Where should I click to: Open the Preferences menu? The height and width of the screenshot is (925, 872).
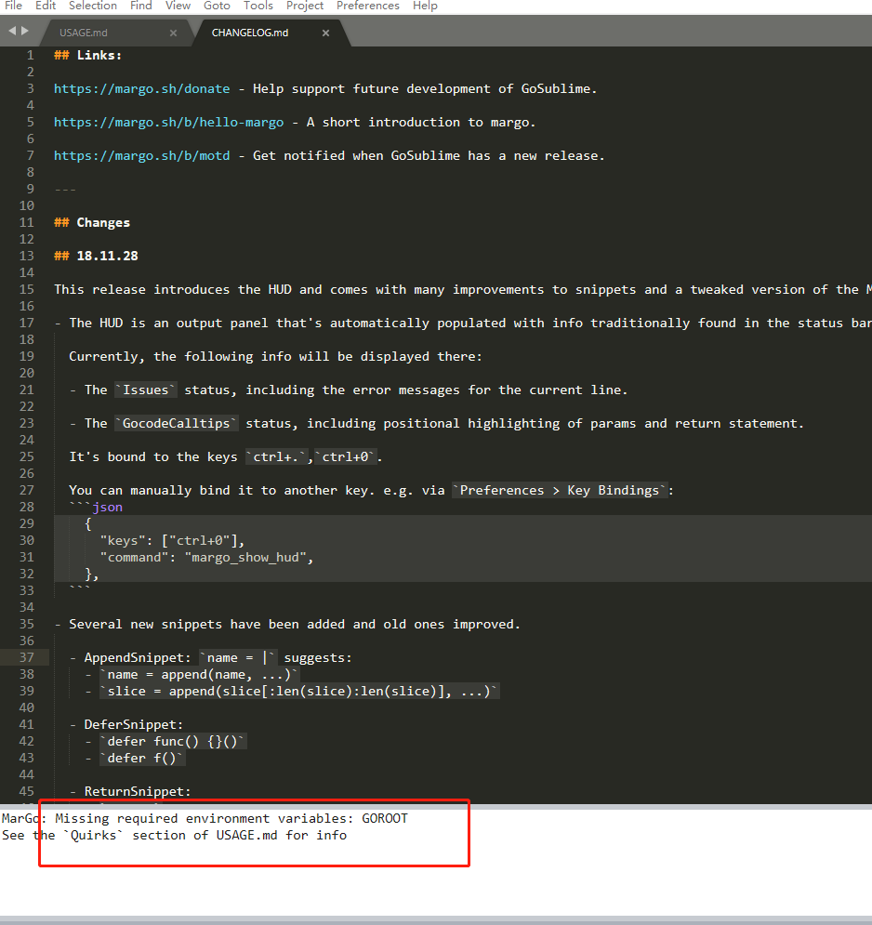click(368, 6)
